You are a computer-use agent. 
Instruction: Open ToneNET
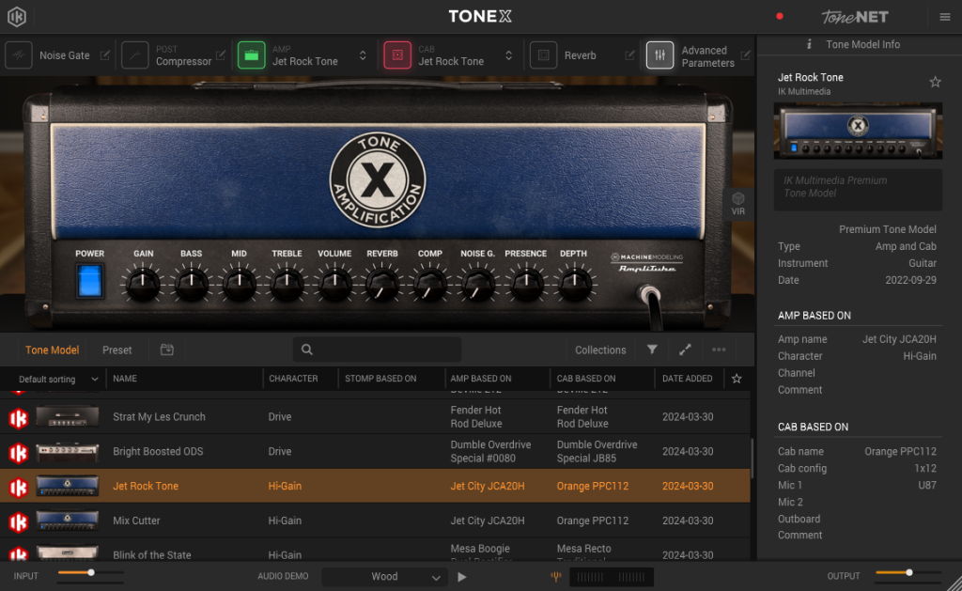855,17
